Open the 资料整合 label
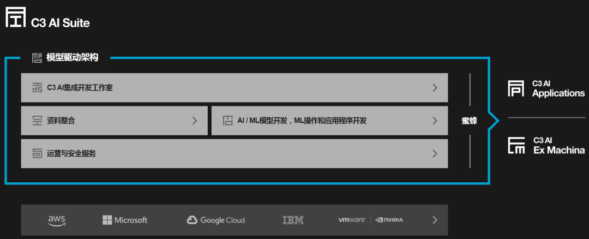Screen dimensions: 589x239 (61, 121)
